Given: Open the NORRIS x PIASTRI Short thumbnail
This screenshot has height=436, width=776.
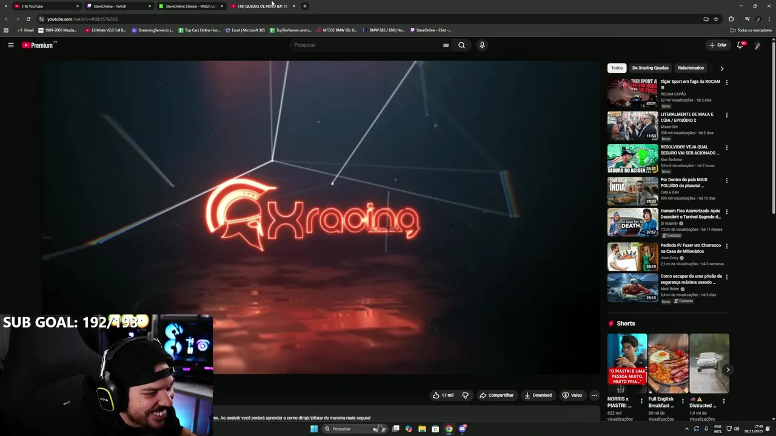Looking at the screenshot, I should coord(627,363).
